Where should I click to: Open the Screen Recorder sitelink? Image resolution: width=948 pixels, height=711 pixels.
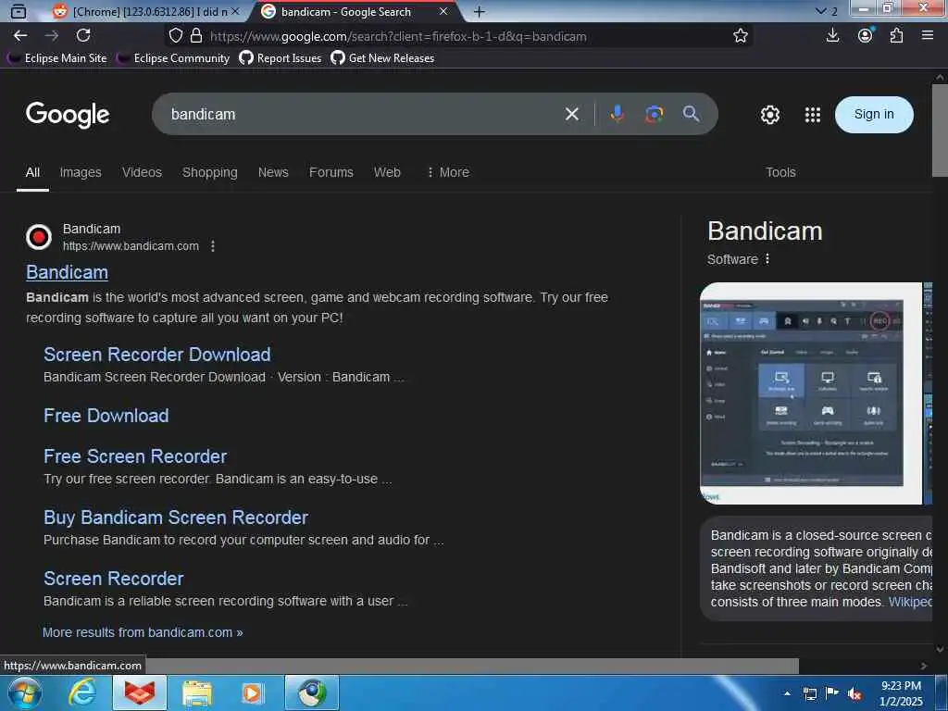(x=114, y=578)
